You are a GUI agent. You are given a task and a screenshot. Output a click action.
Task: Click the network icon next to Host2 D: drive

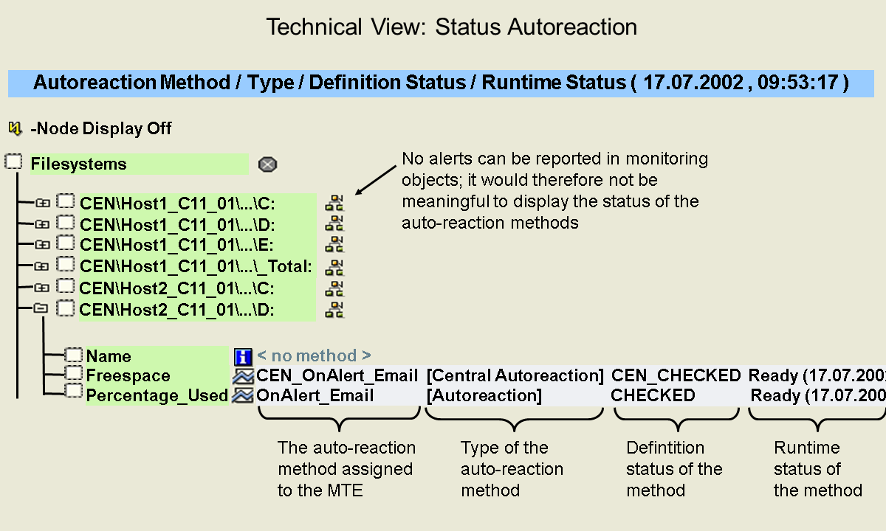click(335, 310)
